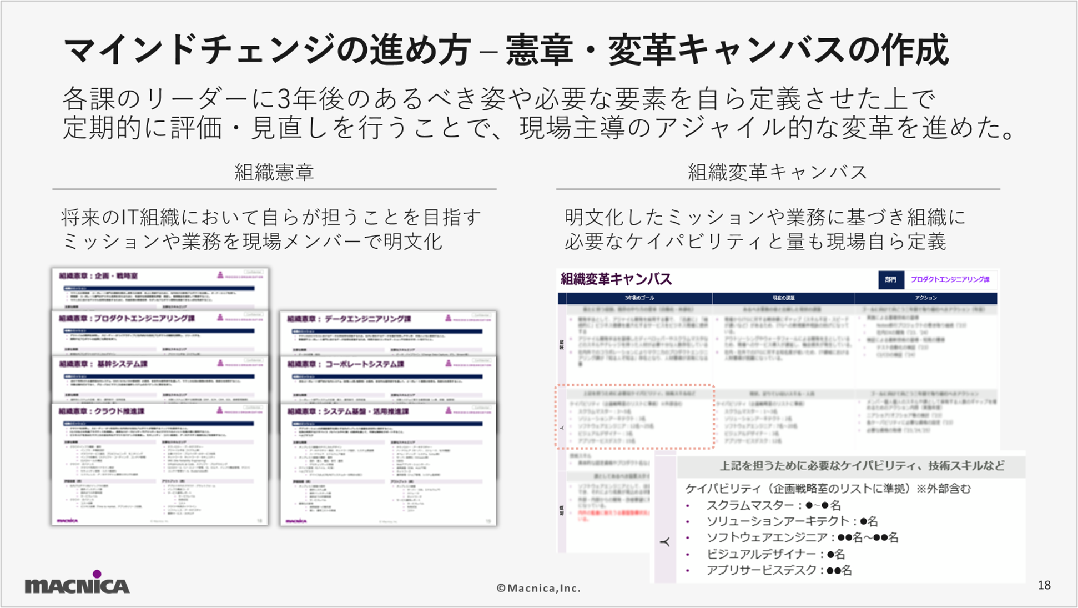The image size is (1078, 608).
Task: Open thumbnail 組織憲章：プロダクトエンジニアリング課
Action: [x=160, y=333]
